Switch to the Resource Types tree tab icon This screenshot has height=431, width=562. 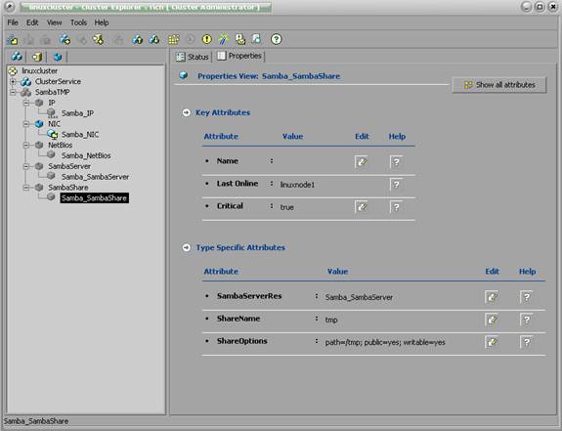coord(58,57)
